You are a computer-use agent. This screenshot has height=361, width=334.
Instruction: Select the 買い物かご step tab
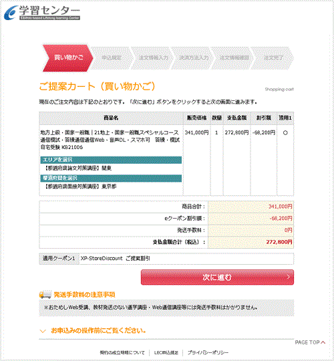click(x=68, y=57)
